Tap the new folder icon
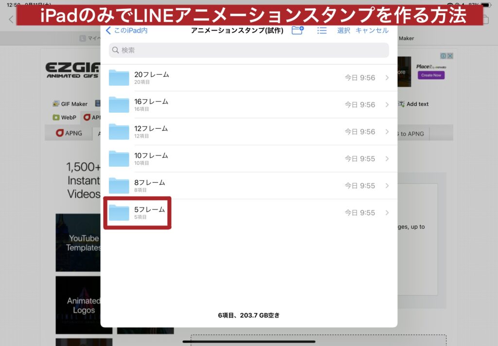This screenshot has height=346, width=498. 298,30
